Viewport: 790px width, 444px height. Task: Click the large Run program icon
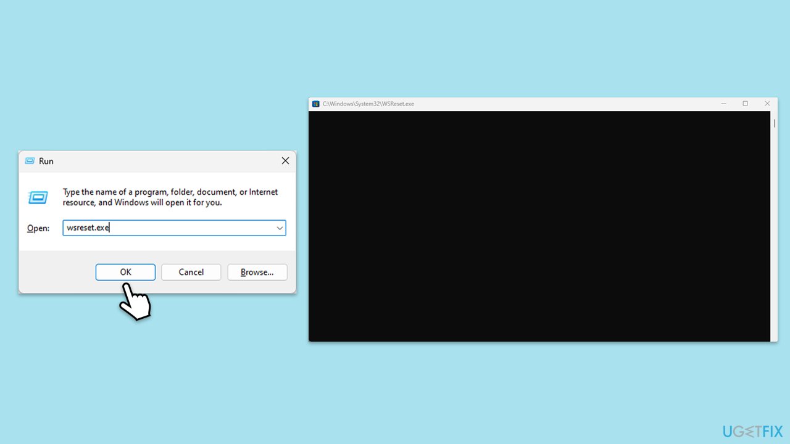pos(38,197)
